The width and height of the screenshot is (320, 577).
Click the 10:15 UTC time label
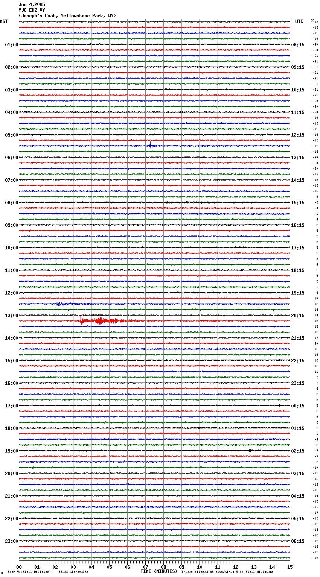pos(298,90)
